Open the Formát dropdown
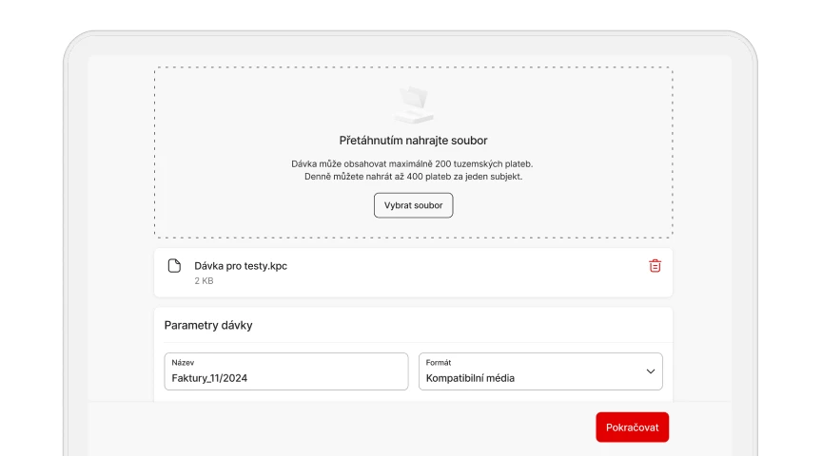The image size is (822, 456). coord(540,371)
